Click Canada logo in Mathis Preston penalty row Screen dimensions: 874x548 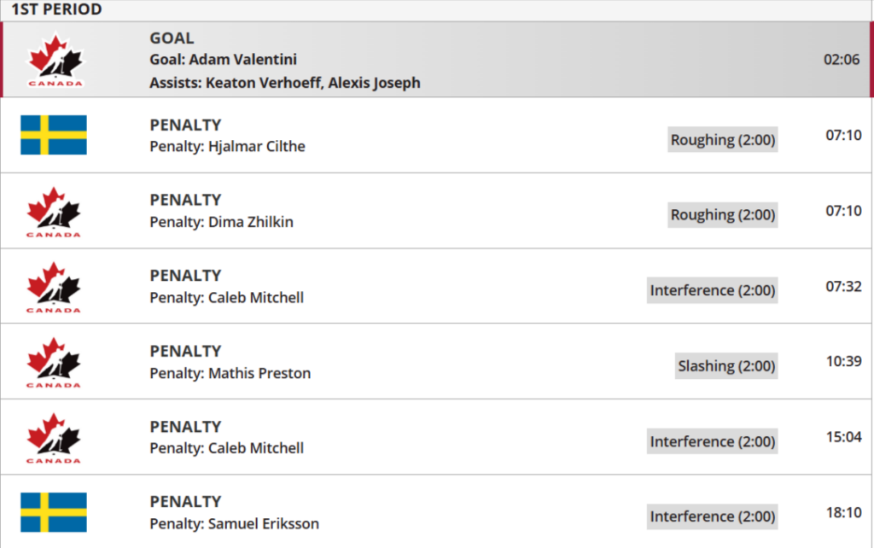54,362
